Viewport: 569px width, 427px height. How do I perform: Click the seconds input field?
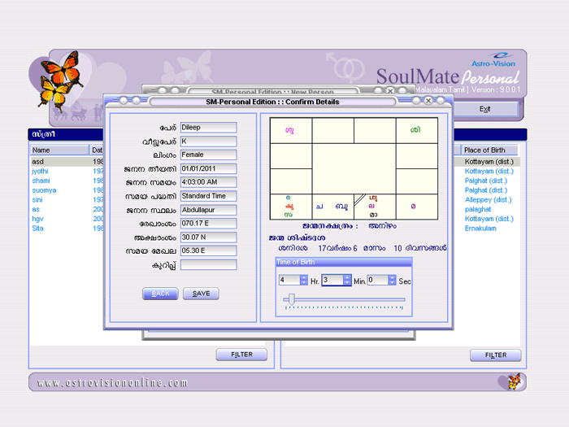(378, 280)
